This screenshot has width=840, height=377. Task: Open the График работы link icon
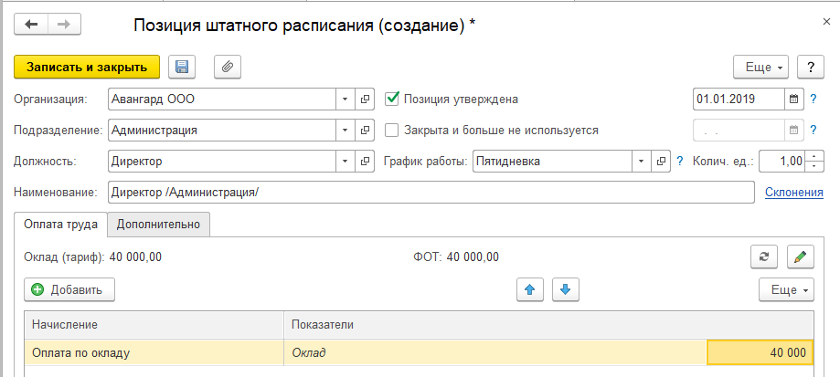tap(662, 162)
